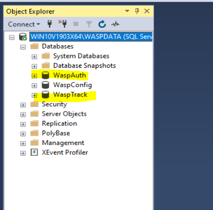Open the Activity Monitor pulse icon
The image size is (213, 210).
115,24
